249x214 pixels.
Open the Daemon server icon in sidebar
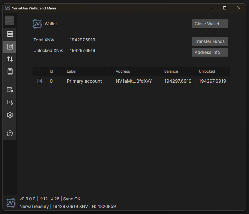(x=10, y=34)
